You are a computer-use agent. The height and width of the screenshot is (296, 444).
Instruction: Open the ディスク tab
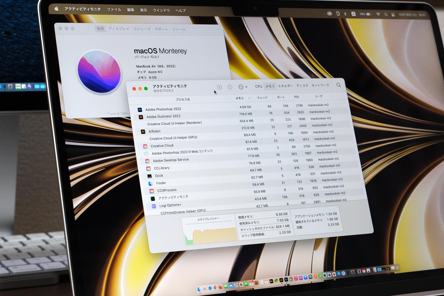point(302,85)
